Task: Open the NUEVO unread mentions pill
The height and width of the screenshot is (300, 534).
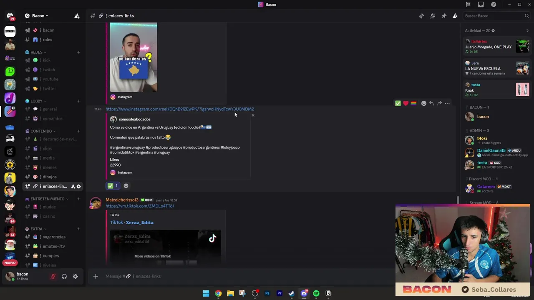Action: coord(10,263)
